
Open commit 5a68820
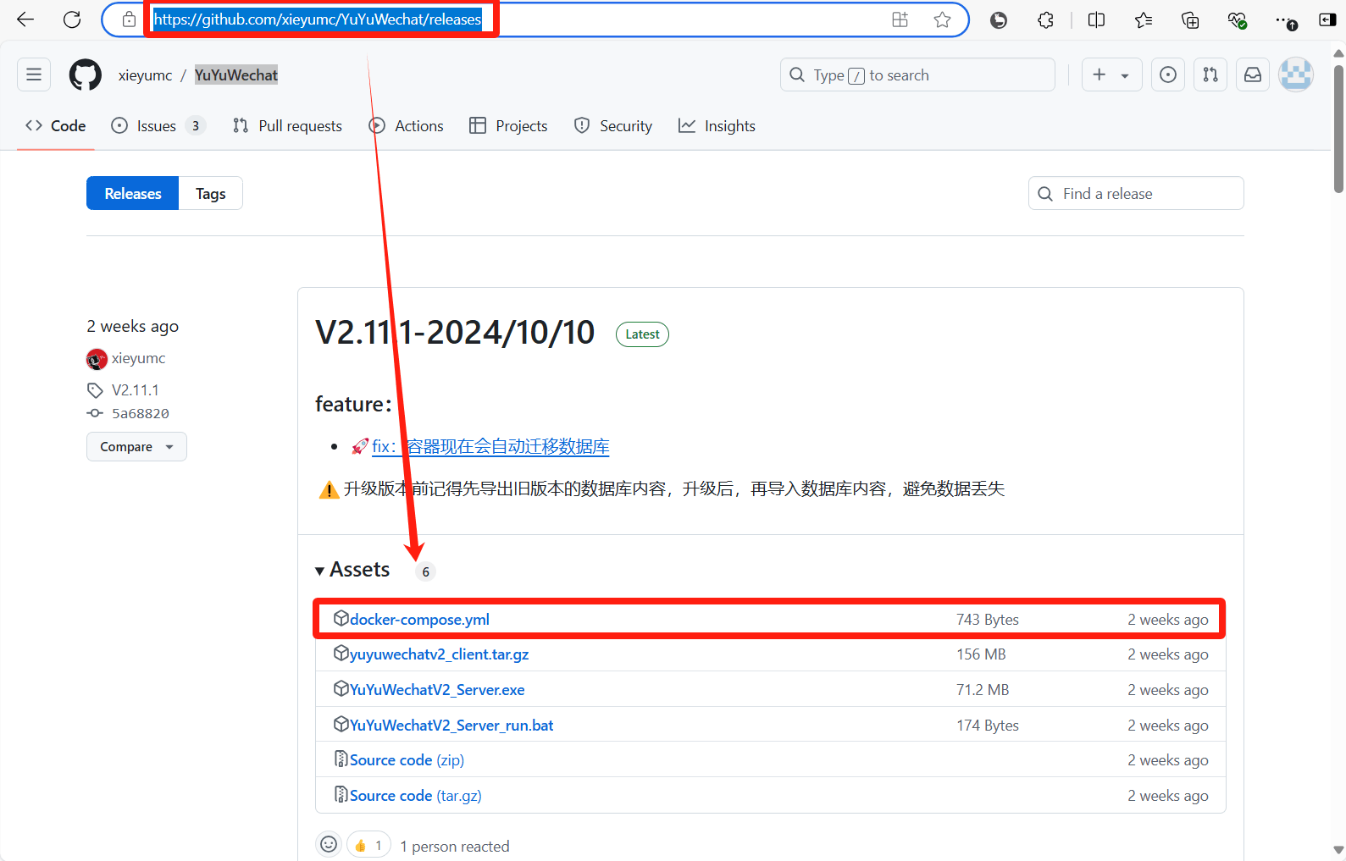click(141, 413)
